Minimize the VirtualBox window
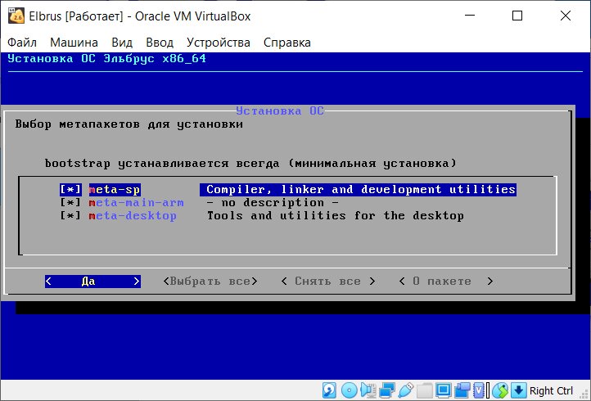 click(x=470, y=16)
